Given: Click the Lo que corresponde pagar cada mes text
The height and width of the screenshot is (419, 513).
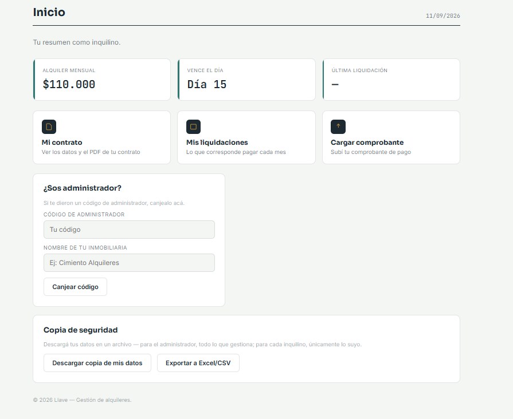Looking at the screenshot, I should 236,152.
